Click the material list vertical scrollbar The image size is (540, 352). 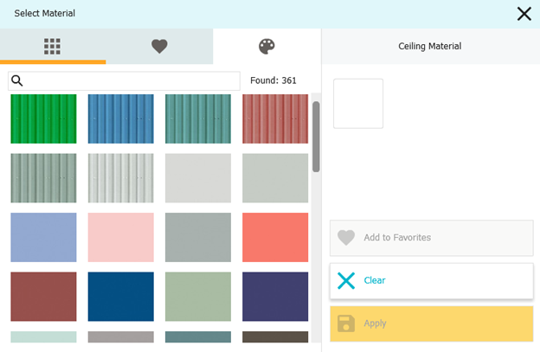point(316,137)
